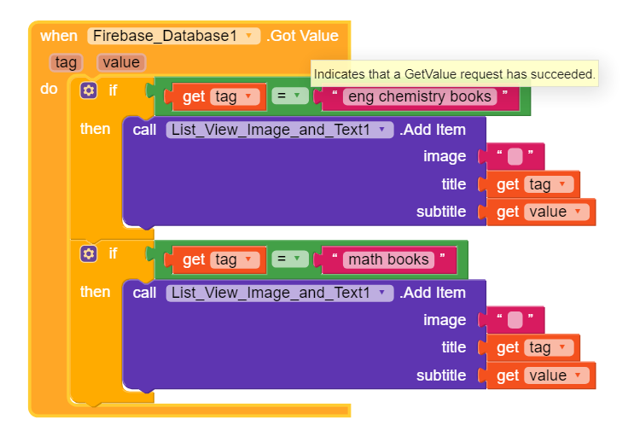Edit the empty image text in first call
The width and height of the screenshot is (634, 448).
pyautogui.click(x=515, y=156)
